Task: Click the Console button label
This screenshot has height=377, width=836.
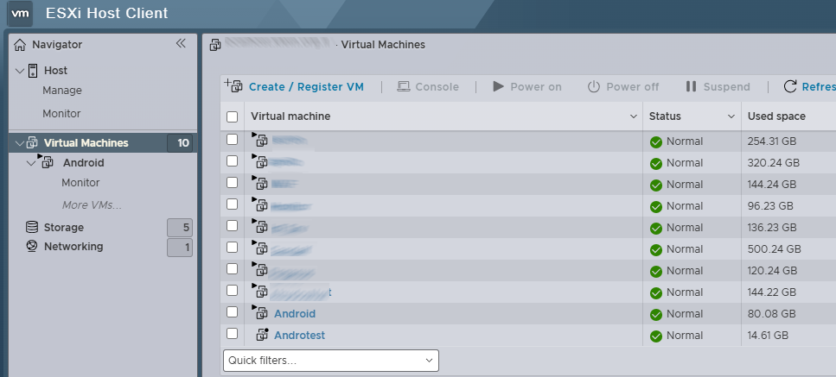Action: [x=437, y=86]
